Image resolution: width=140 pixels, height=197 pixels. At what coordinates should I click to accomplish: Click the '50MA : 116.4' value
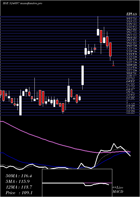point(19,176)
